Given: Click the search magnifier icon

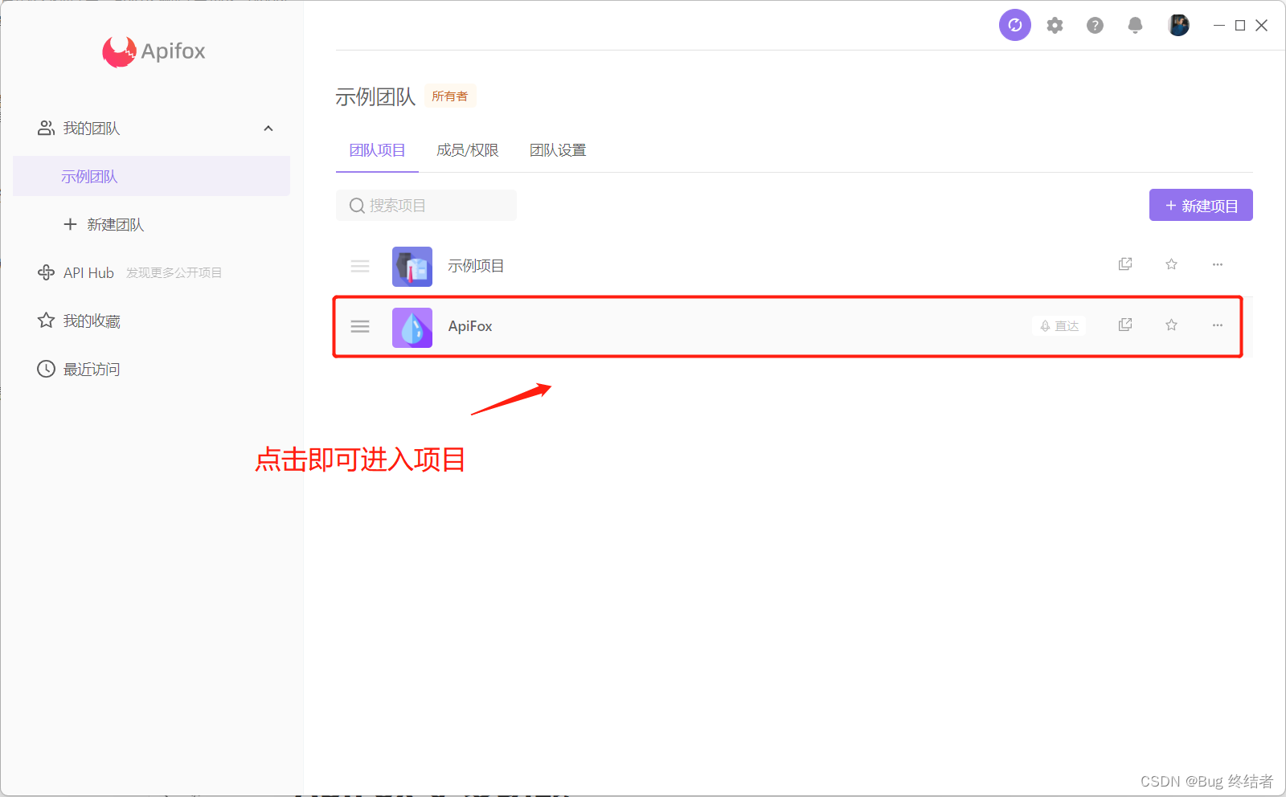Looking at the screenshot, I should click(357, 206).
